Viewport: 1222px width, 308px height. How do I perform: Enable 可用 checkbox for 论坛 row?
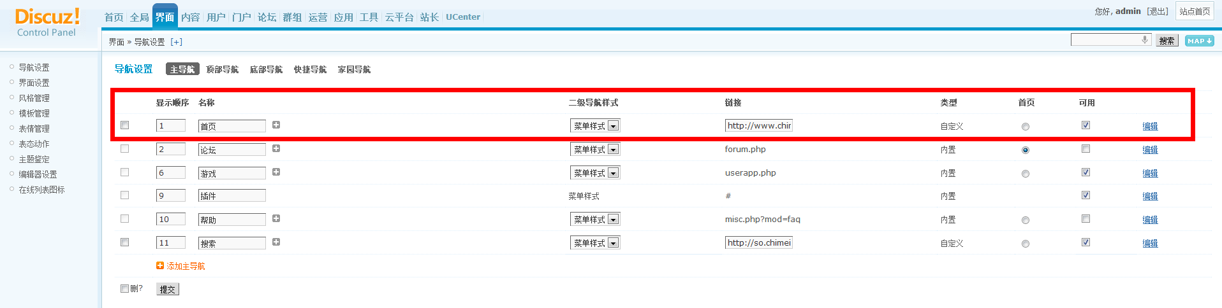[1086, 149]
